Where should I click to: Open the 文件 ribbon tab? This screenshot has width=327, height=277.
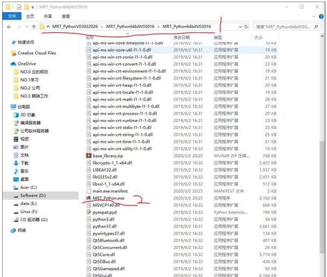[x=12, y=16]
